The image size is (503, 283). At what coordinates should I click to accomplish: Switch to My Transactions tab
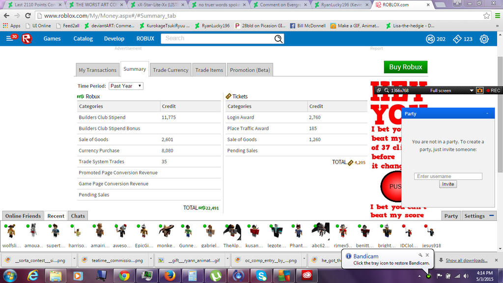(x=98, y=70)
